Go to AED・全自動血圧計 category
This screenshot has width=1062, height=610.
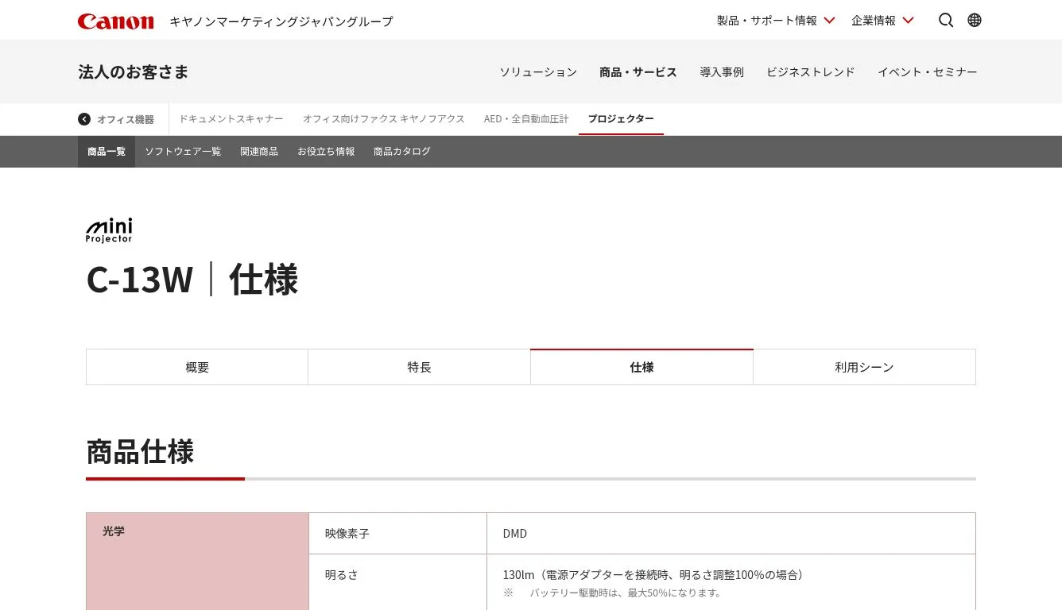tap(526, 119)
